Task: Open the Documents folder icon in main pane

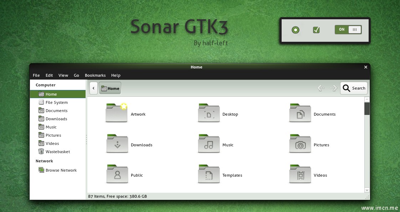Action: point(300,113)
